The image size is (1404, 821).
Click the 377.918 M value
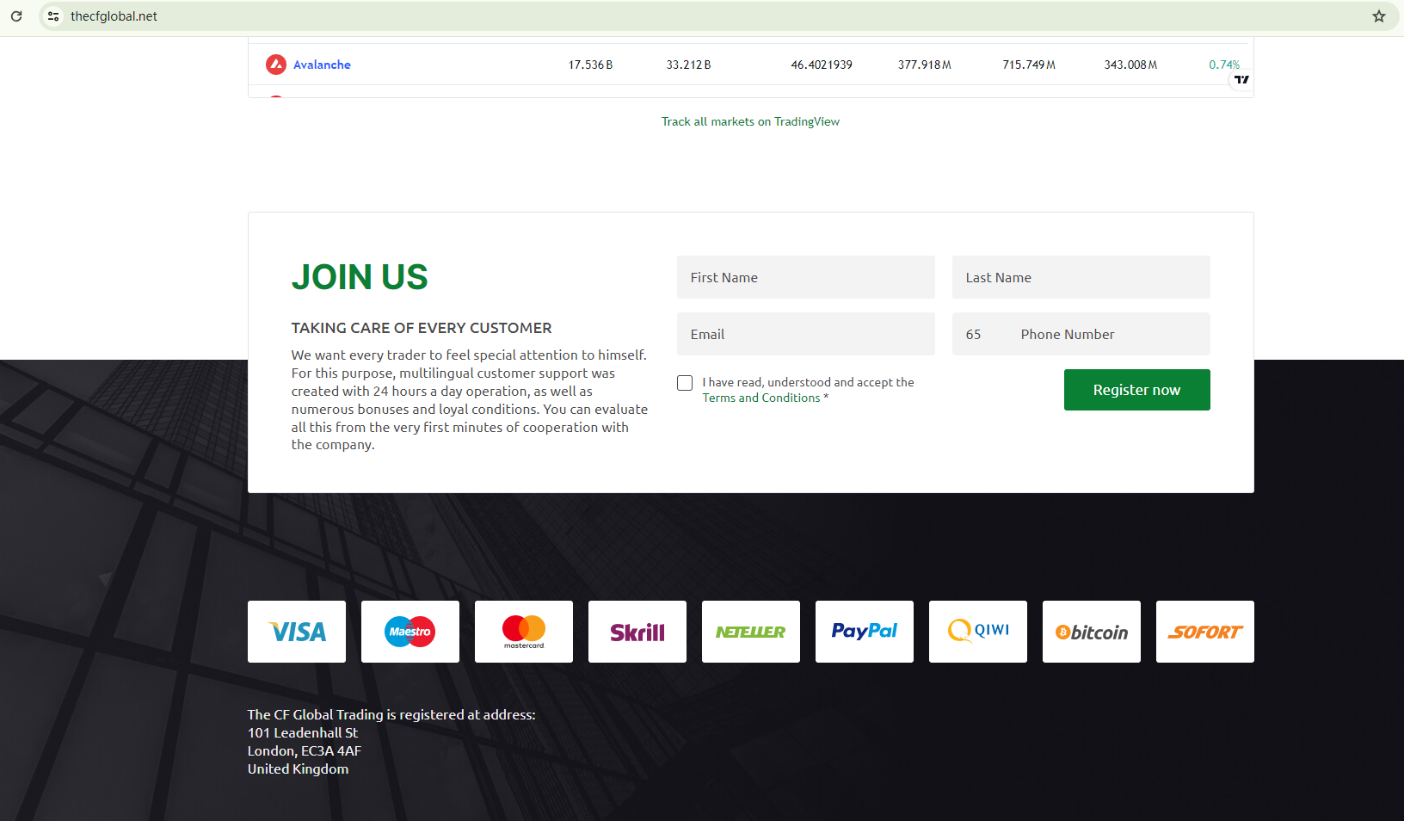[x=925, y=65]
